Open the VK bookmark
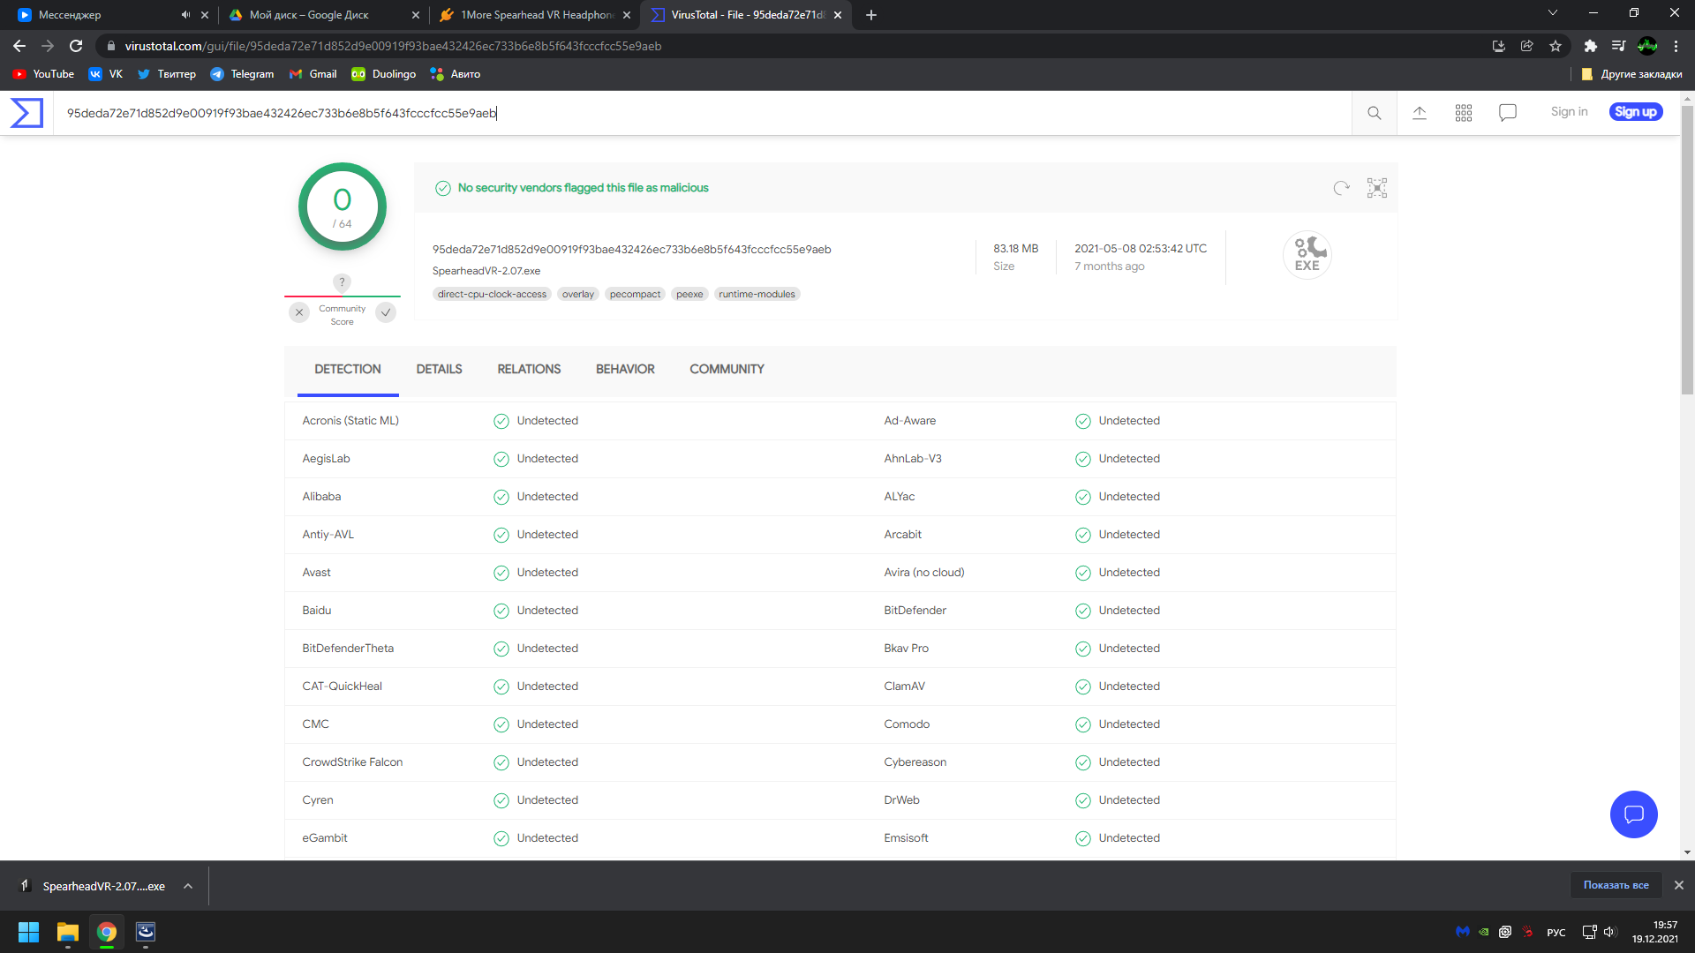 106,74
